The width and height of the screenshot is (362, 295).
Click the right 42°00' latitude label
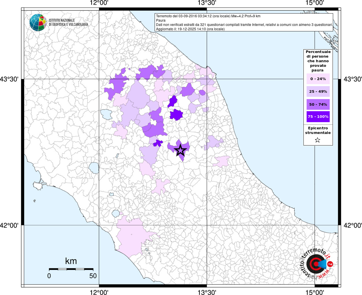coord(352,225)
